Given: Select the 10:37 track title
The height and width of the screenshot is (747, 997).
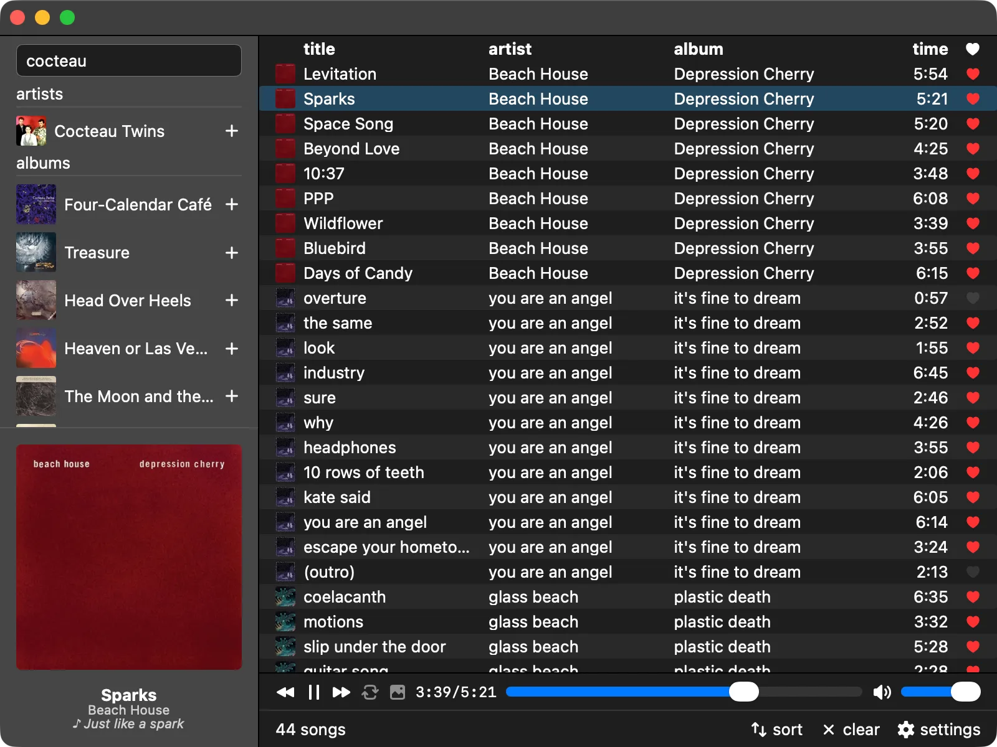Looking at the screenshot, I should coord(324,174).
